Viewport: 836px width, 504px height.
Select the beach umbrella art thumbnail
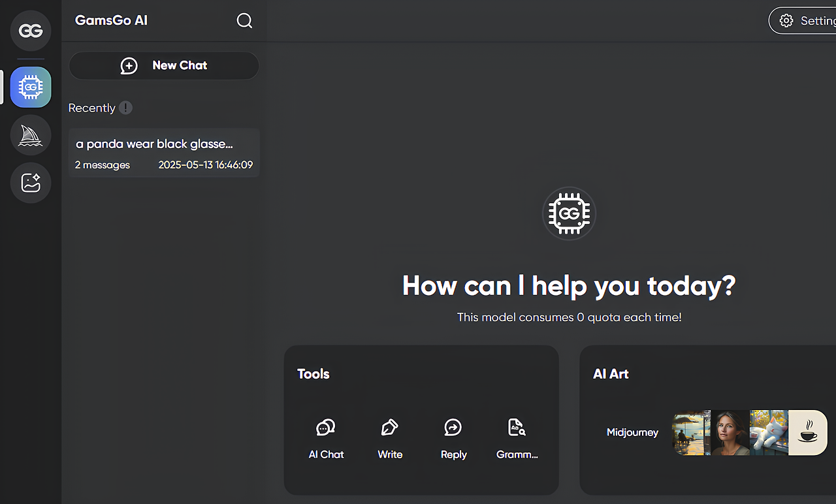tap(692, 433)
